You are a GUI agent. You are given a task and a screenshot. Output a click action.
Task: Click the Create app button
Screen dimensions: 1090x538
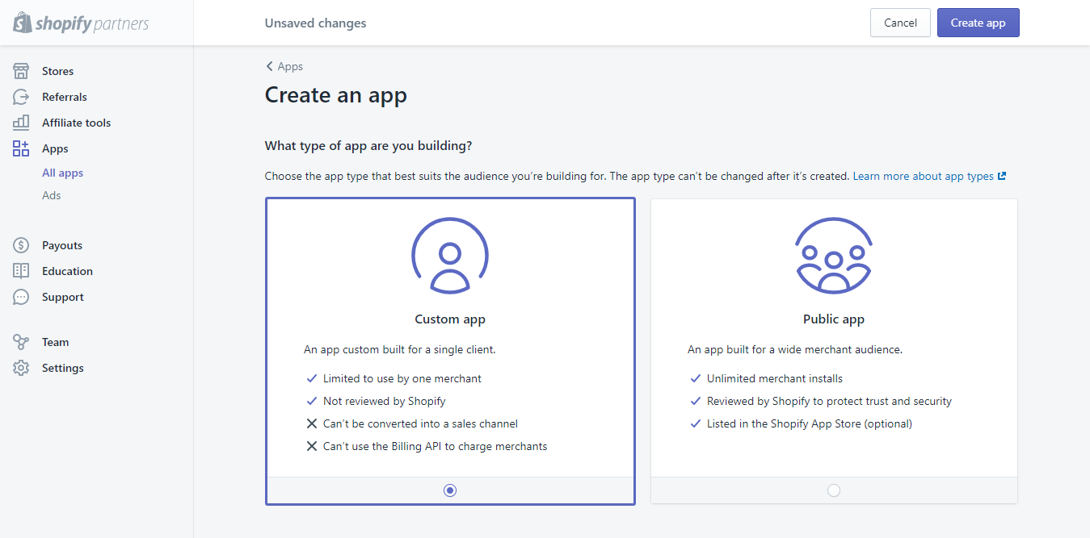978,23
